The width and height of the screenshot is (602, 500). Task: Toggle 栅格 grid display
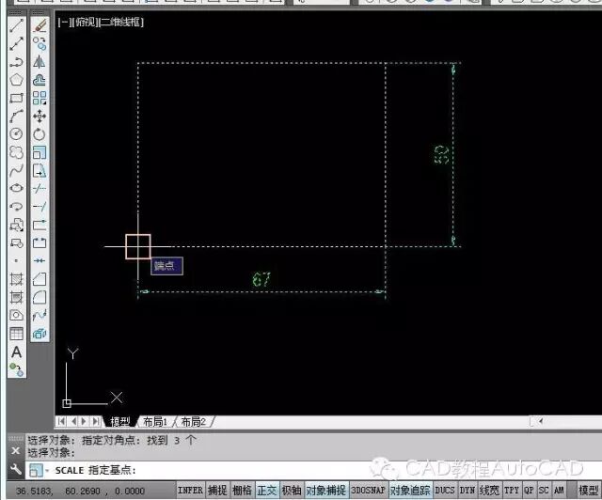point(242,490)
